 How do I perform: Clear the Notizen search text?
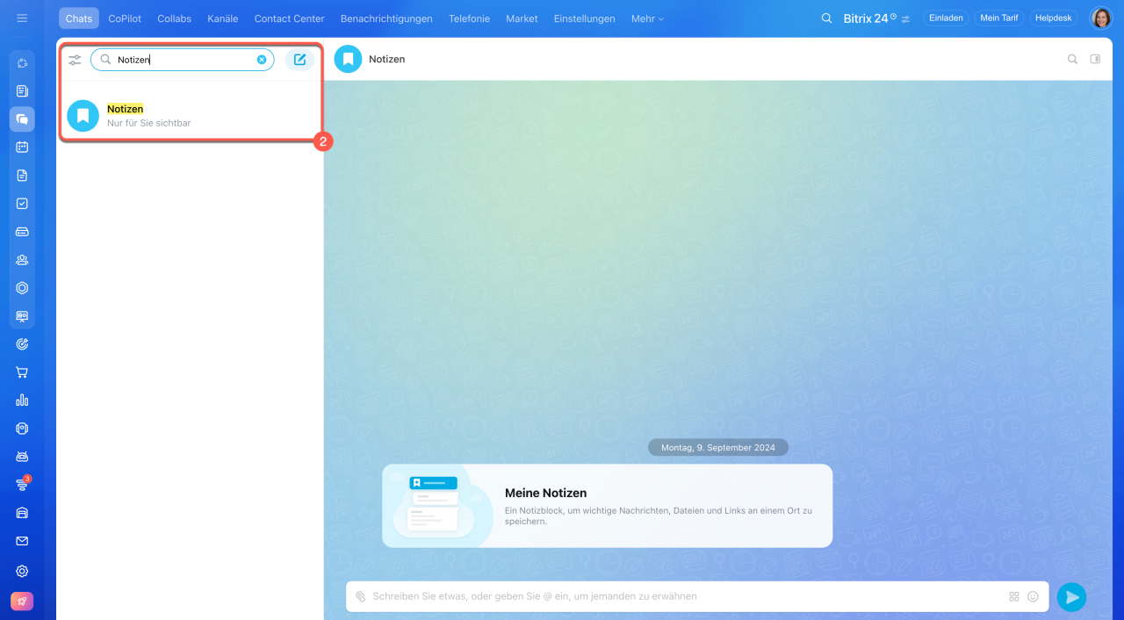click(x=262, y=60)
